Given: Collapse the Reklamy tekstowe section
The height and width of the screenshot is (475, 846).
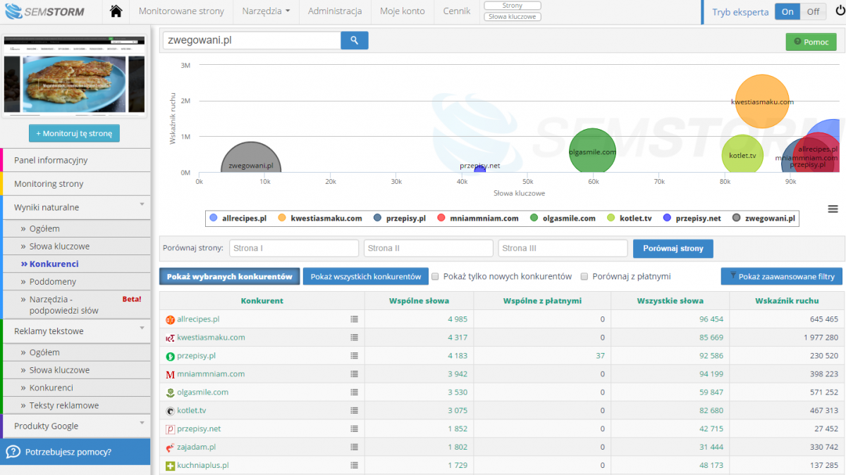Looking at the screenshot, I should [x=142, y=328].
